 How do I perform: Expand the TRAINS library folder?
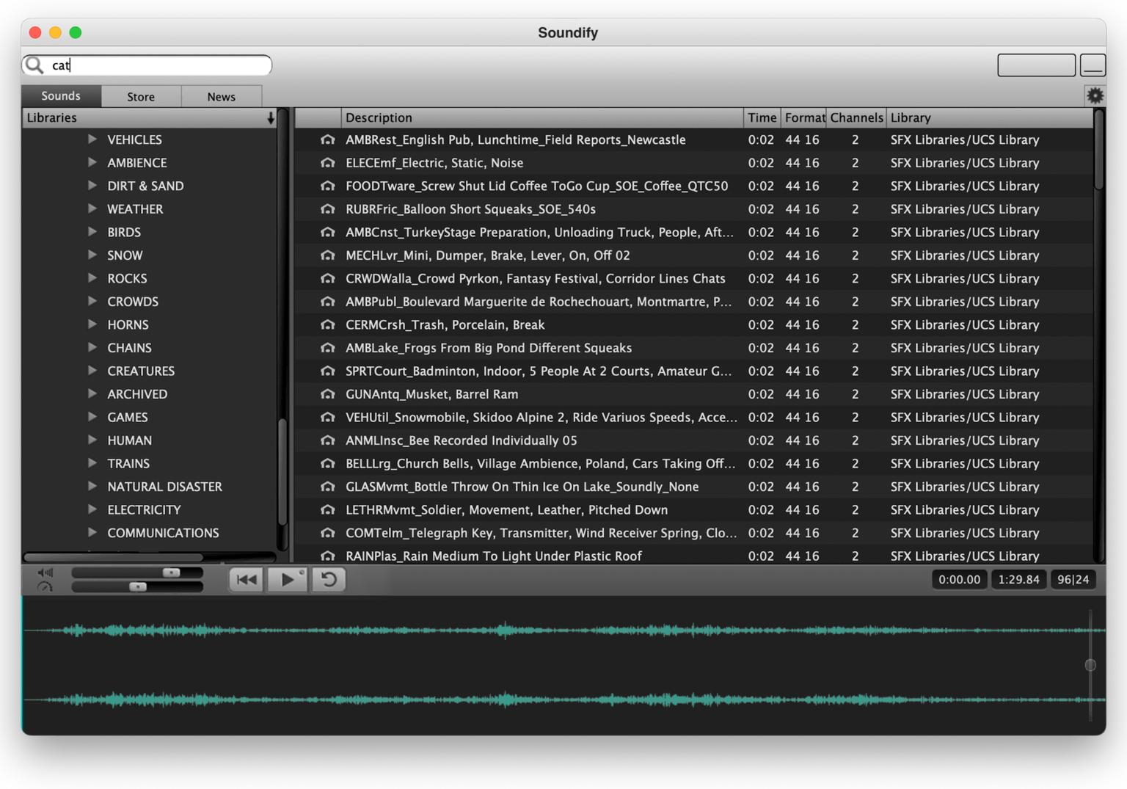pyautogui.click(x=92, y=462)
